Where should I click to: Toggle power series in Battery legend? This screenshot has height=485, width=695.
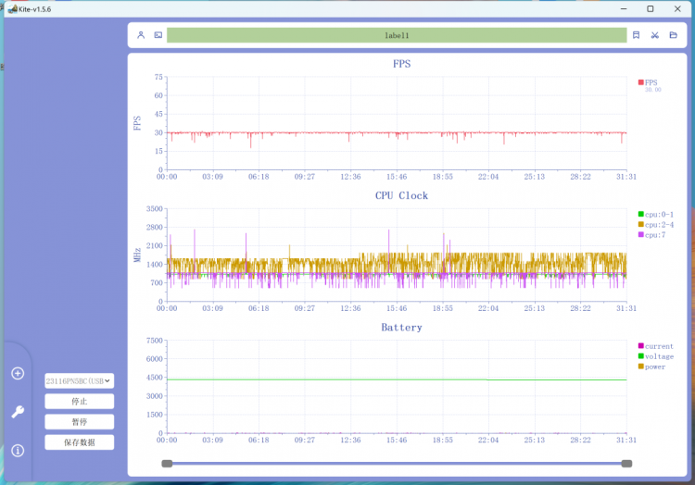point(651,367)
